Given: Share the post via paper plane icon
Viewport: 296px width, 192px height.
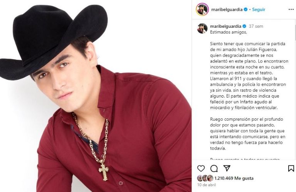Looking at the screenshot, I should coord(227,168).
